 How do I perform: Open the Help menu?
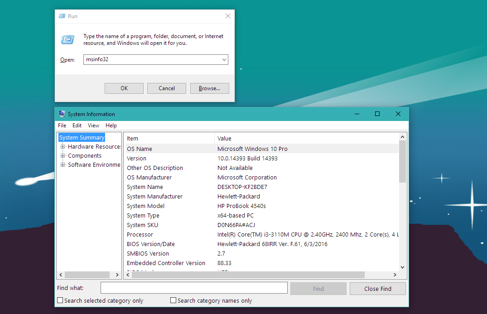point(111,126)
